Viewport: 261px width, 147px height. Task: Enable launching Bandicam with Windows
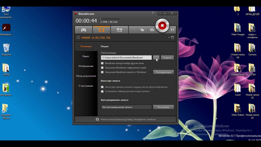102,72
